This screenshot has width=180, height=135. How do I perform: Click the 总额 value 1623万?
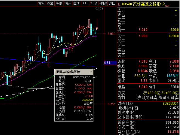click(173, 76)
